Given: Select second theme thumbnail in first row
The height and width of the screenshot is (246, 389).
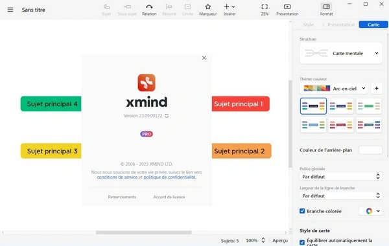Looking at the screenshot, I should click(x=341, y=106).
